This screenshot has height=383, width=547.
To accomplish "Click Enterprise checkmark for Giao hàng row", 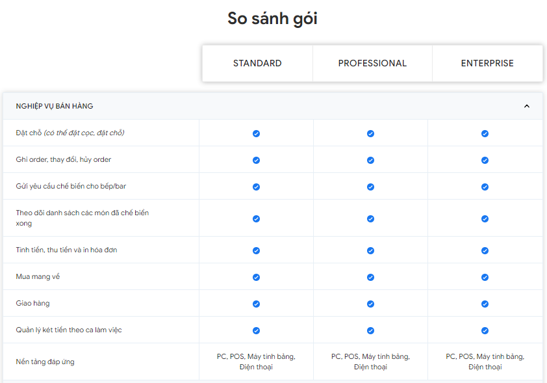I will [x=485, y=304].
